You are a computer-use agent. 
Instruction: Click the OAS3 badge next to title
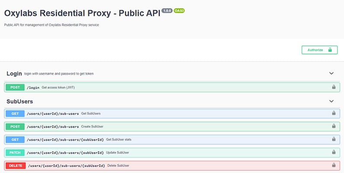tap(179, 10)
